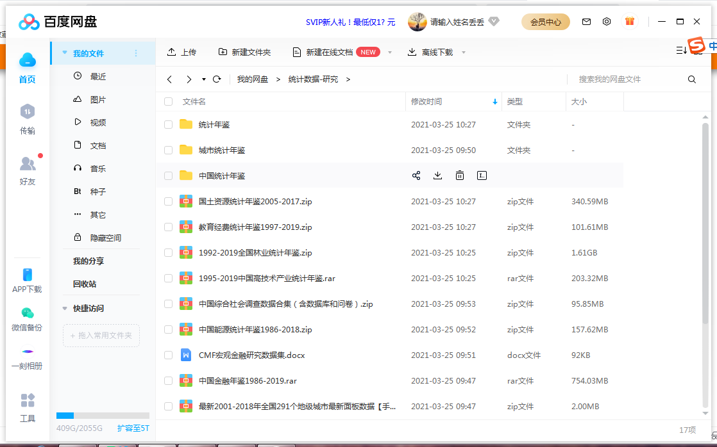Click the 我的网盘 breadcrumb link
Viewport: 717px width, 447px height.
(253, 79)
